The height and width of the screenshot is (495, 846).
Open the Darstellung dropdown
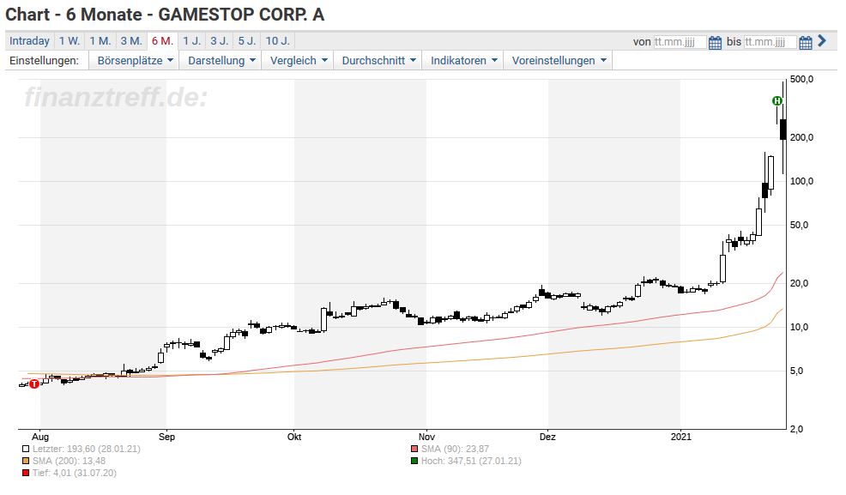[x=221, y=60]
